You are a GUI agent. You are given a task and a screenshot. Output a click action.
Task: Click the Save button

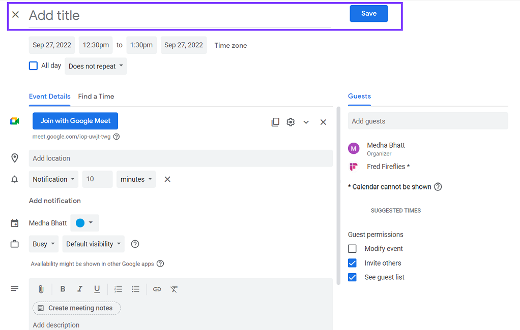click(x=368, y=13)
